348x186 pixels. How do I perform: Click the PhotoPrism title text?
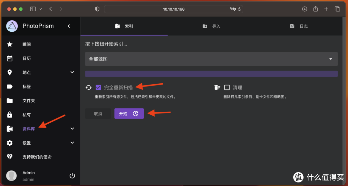(38, 26)
